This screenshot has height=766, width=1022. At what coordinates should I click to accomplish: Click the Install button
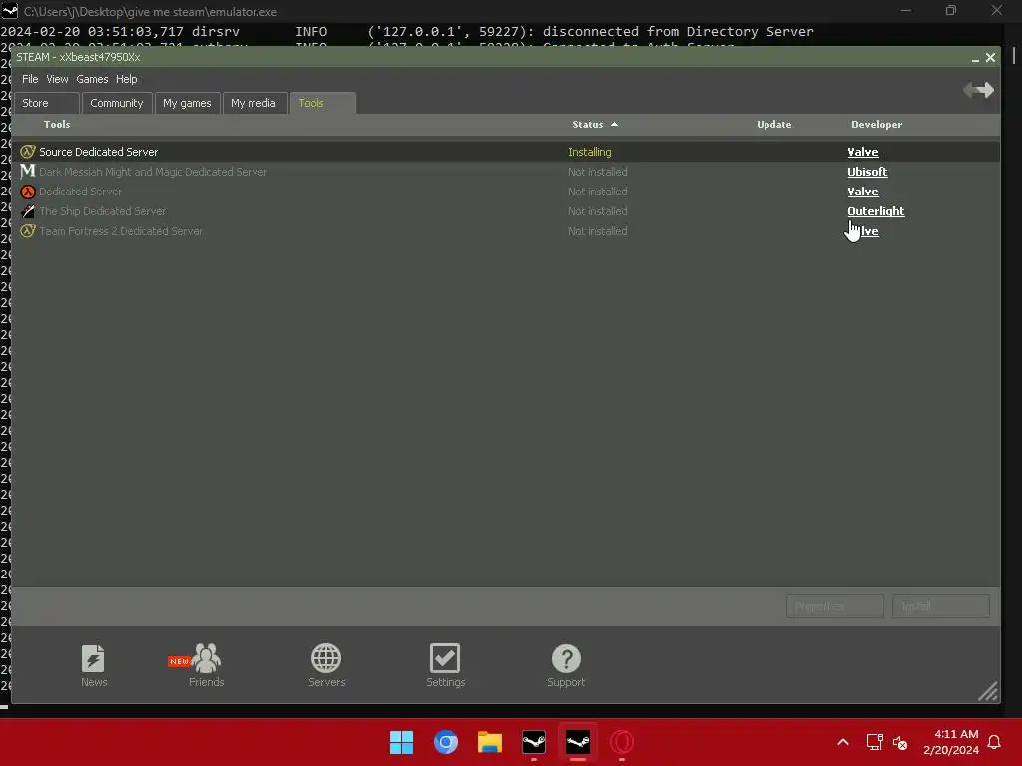click(x=941, y=606)
